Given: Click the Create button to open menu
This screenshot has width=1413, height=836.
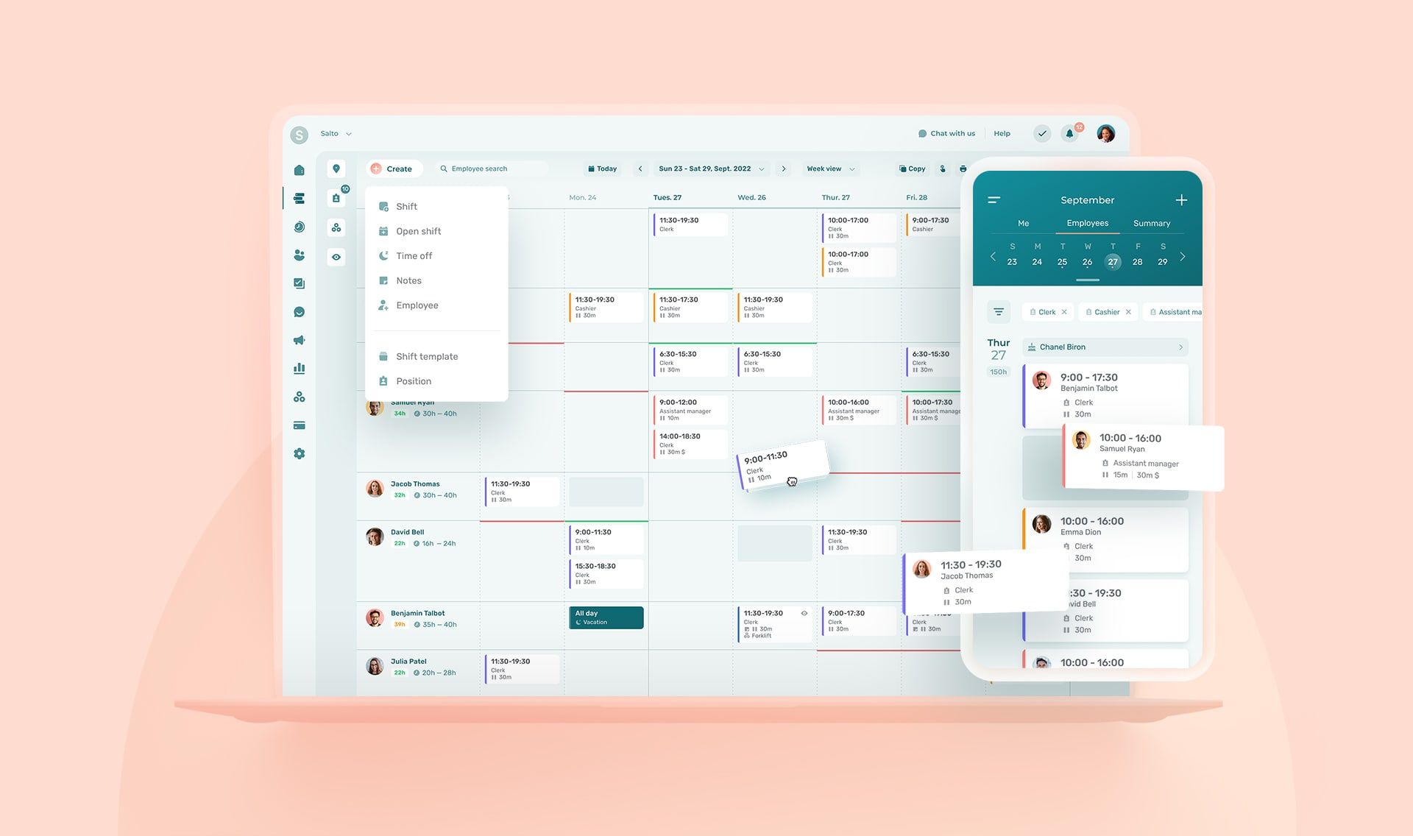Looking at the screenshot, I should click(392, 167).
